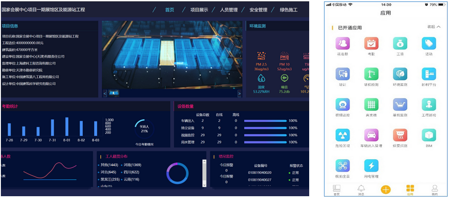The height and width of the screenshot is (198, 449).
Task: Click previous arrow under the 3D site view
Action: click(x=105, y=93)
